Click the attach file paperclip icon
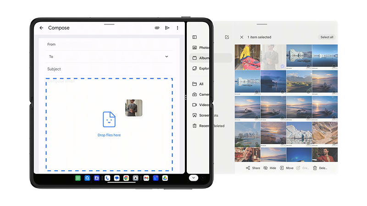The width and height of the screenshot is (367, 206). 157,28
